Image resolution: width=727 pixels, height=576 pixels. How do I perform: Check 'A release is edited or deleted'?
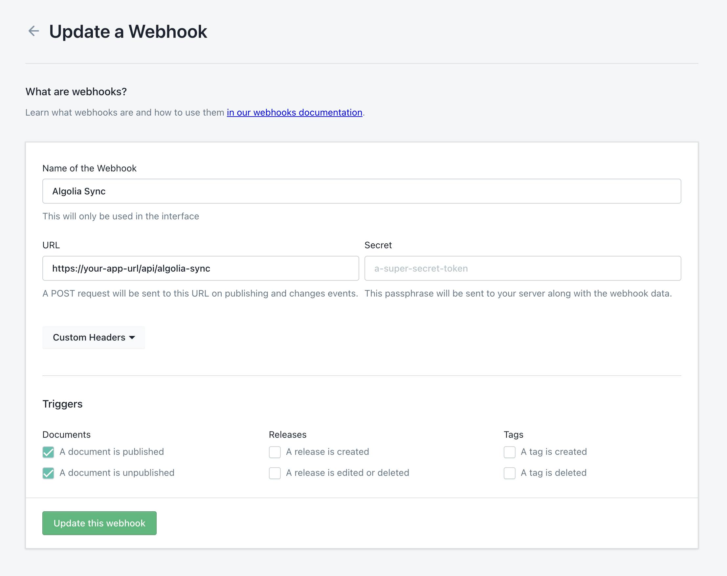point(275,473)
